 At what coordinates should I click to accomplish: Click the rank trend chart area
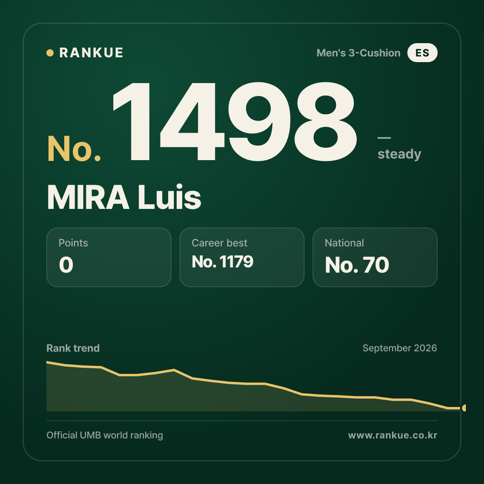[256, 386]
